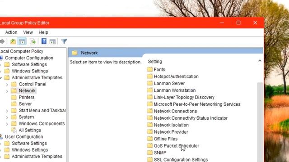Select Hotspot Authentication text label
Image resolution: width=289 pixels, height=162 pixels.
[x=176, y=76]
